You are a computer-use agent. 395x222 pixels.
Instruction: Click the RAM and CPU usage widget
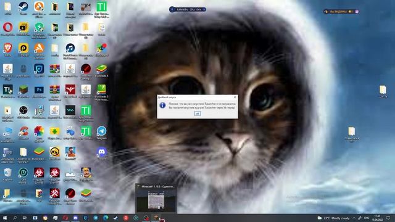[x=188, y=10]
